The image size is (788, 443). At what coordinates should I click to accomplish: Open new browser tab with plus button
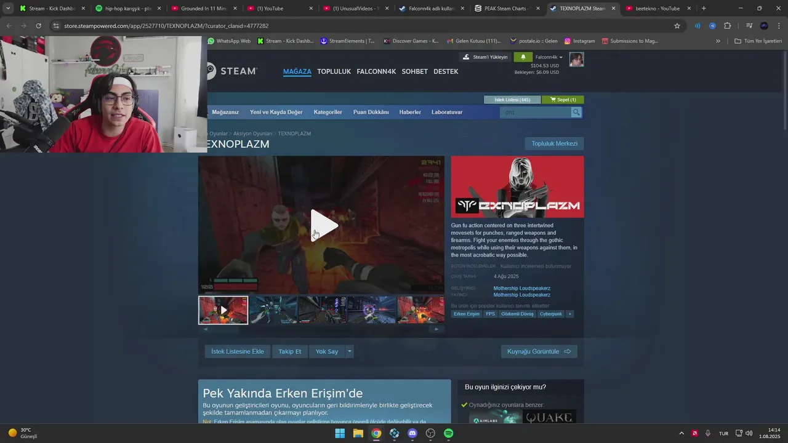pyautogui.click(x=704, y=9)
